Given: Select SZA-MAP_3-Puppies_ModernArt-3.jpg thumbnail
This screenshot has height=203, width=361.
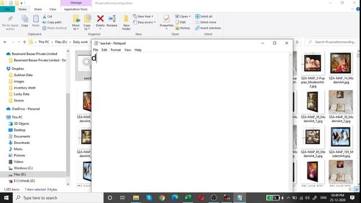Looking at the screenshot, I should click(312, 63).
